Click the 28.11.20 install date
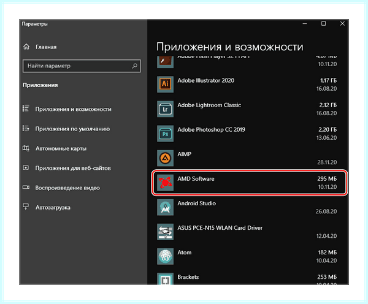The width and height of the screenshot is (368, 304). 327,162
